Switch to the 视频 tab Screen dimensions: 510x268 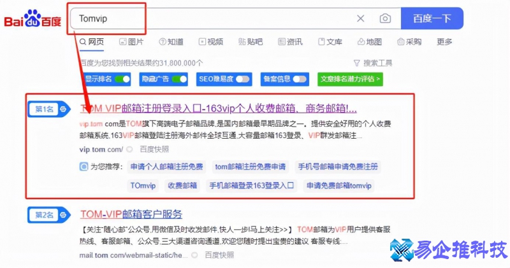211,42
